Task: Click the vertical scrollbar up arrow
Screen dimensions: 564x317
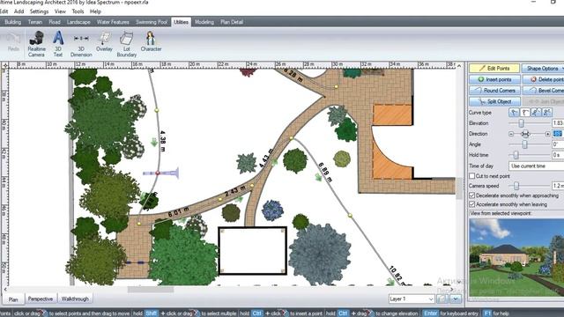Action: click(x=459, y=66)
